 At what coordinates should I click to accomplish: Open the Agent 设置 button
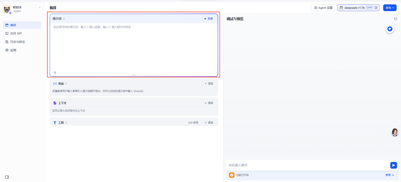(323, 8)
